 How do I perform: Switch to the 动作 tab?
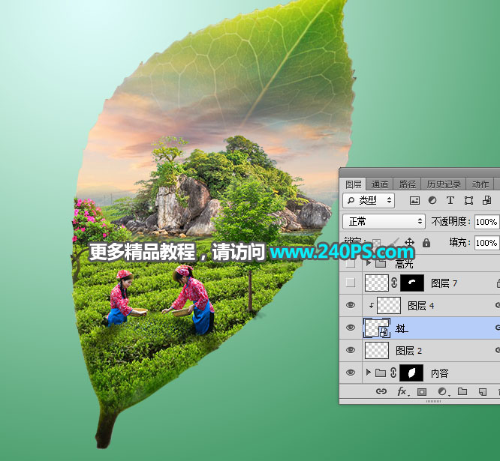coord(480,184)
